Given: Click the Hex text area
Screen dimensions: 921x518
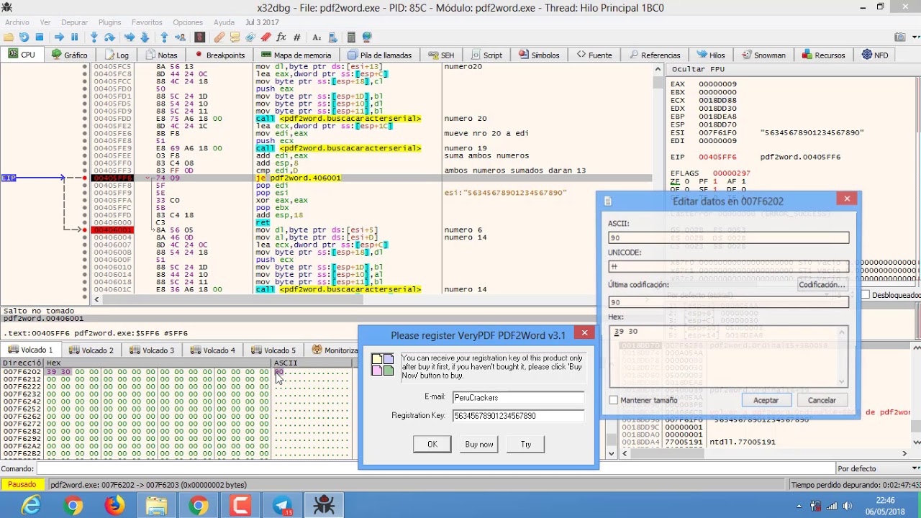Looking at the screenshot, I should coord(728,356).
